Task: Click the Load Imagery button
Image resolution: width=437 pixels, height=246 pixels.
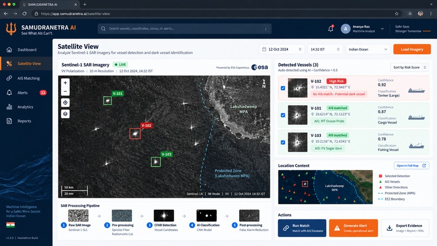Action: coord(412,49)
